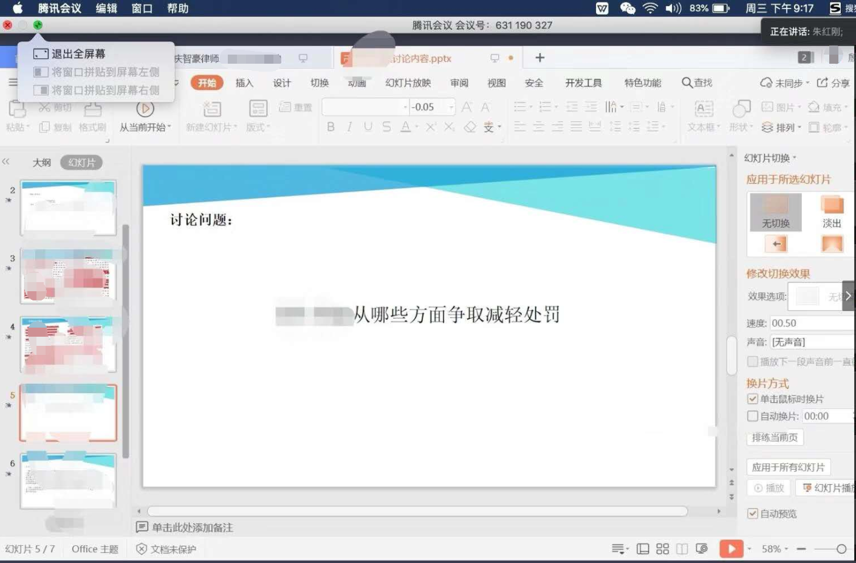
Task: Click the 排练当前页 button
Action: click(x=775, y=437)
